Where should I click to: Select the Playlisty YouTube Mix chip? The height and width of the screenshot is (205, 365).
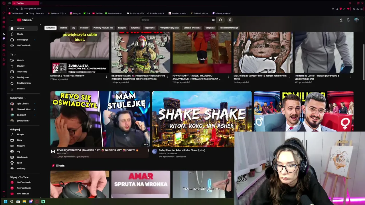[103, 28]
